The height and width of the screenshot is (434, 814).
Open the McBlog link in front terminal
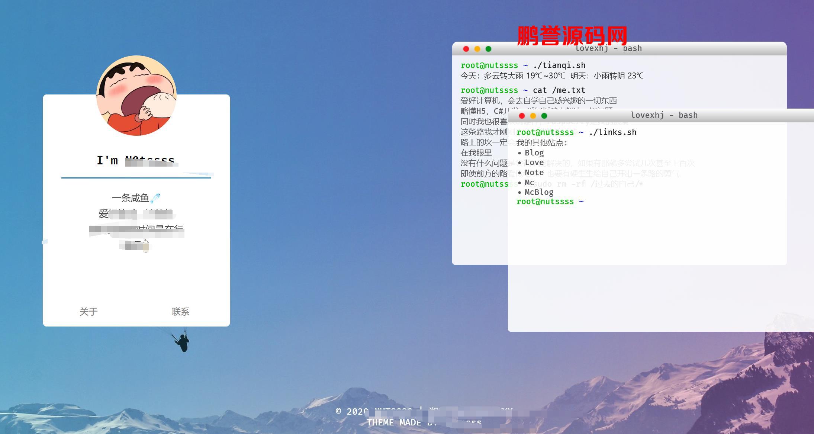click(x=539, y=192)
